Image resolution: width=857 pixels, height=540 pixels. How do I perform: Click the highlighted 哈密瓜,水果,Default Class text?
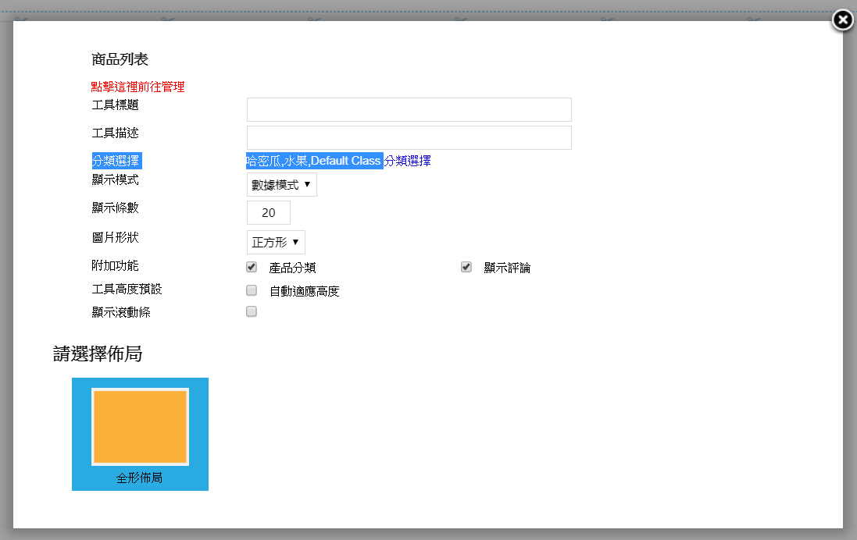pos(313,161)
